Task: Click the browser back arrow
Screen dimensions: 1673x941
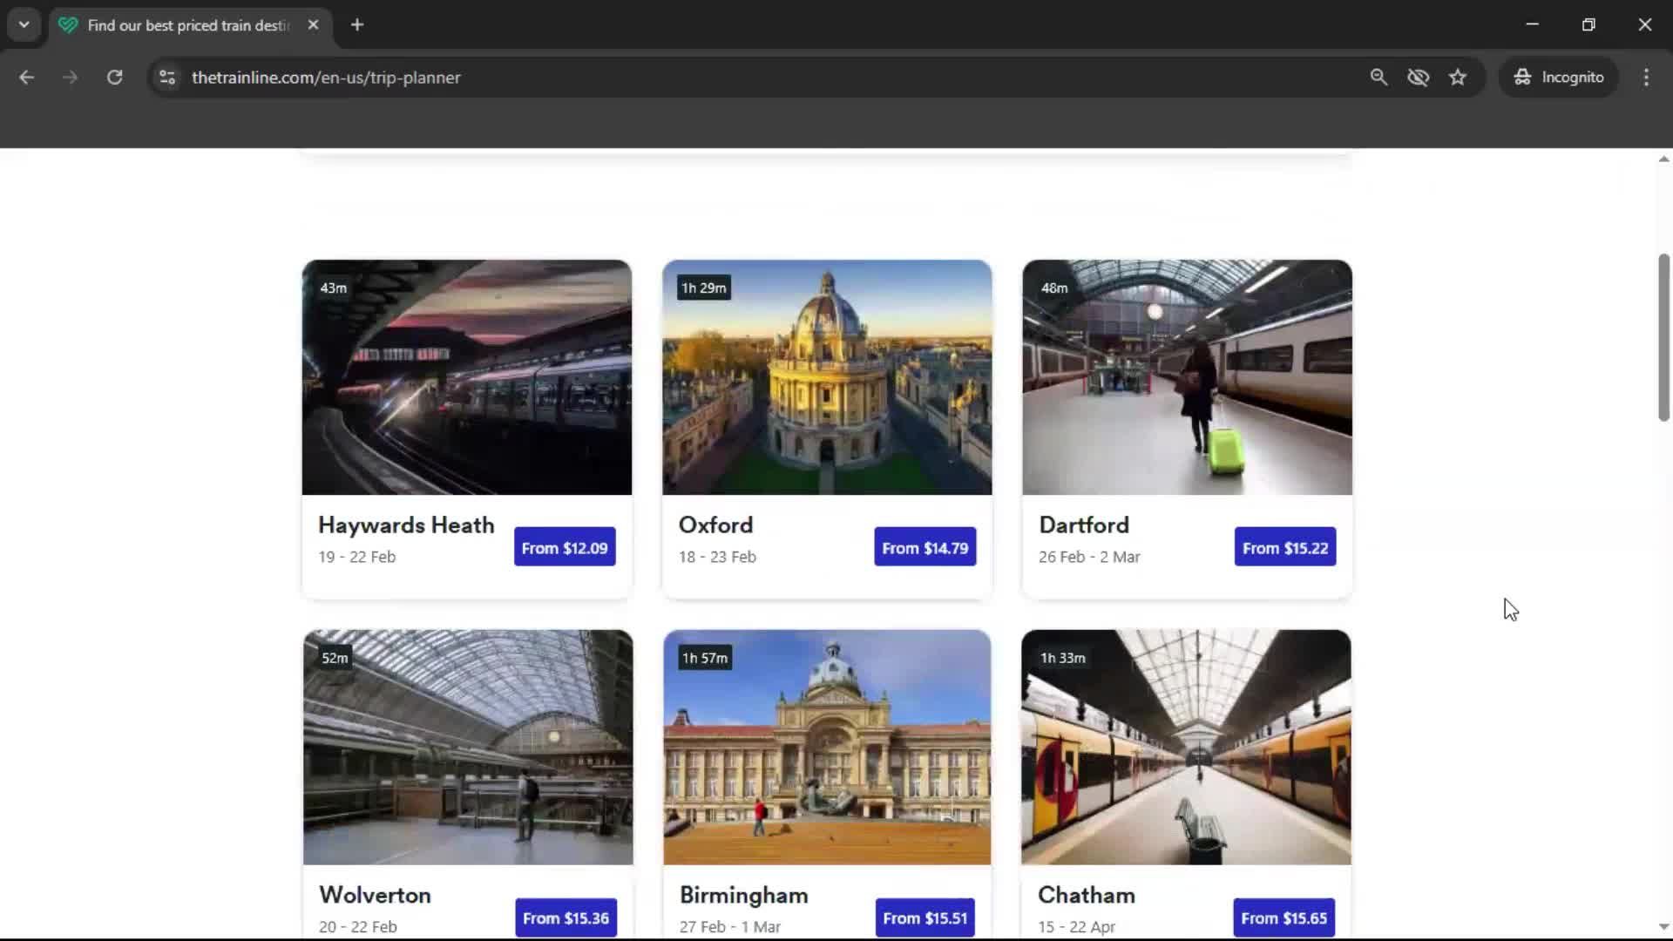Action: [x=26, y=78]
